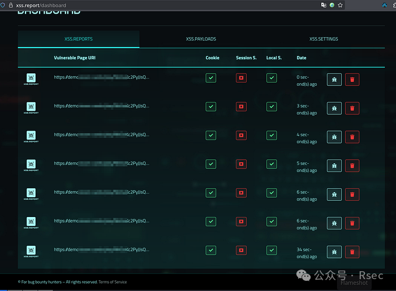Open the vulnerable page URI in first row
This screenshot has height=291, width=396.
point(102,77)
